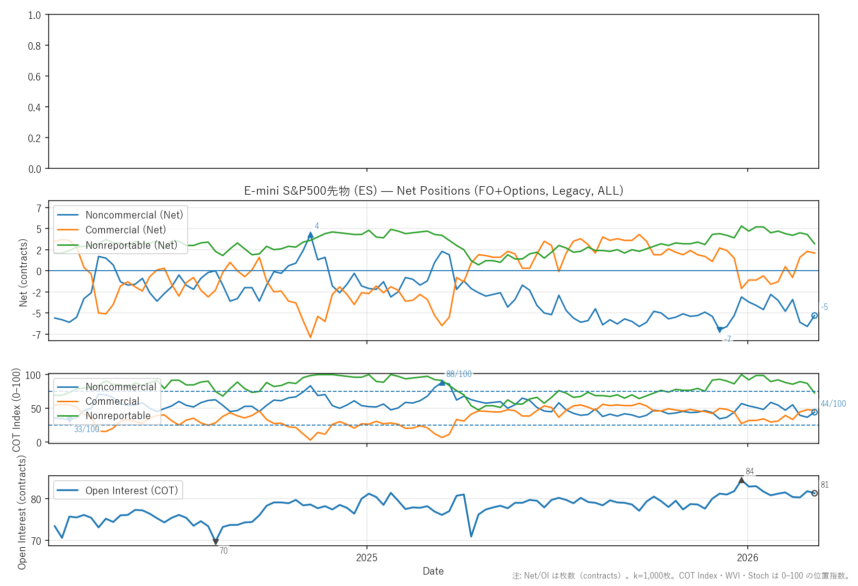Click the Open Interest end circle labeled 81
This screenshot has width=858, height=586.
point(814,493)
